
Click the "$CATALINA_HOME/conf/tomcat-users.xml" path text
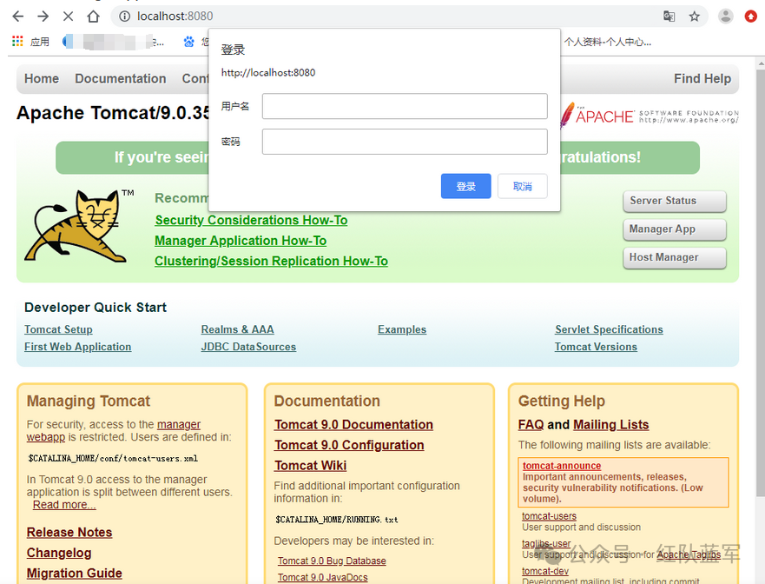pyautogui.click(x=113, y=459)
